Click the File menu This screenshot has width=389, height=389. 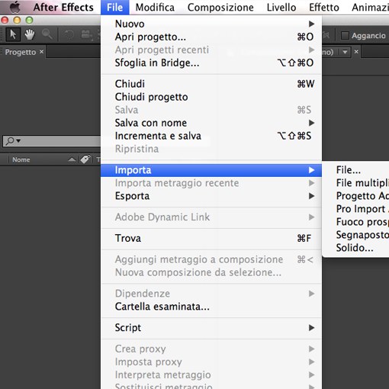[114, 7]
